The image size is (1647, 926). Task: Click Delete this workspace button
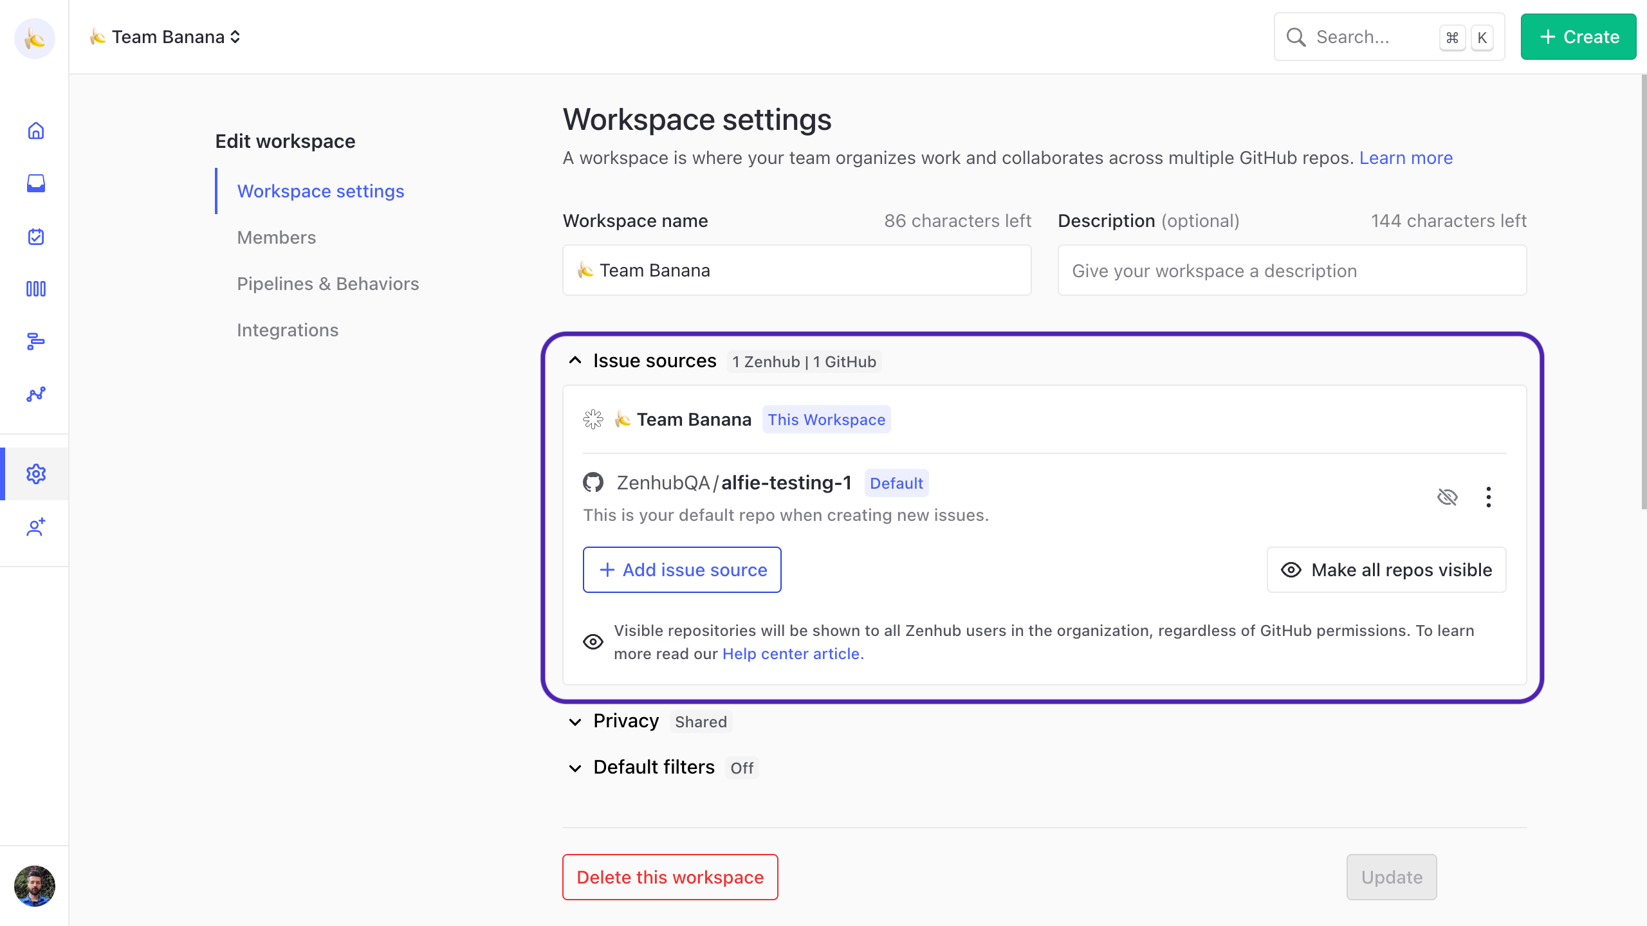(670, 877)
